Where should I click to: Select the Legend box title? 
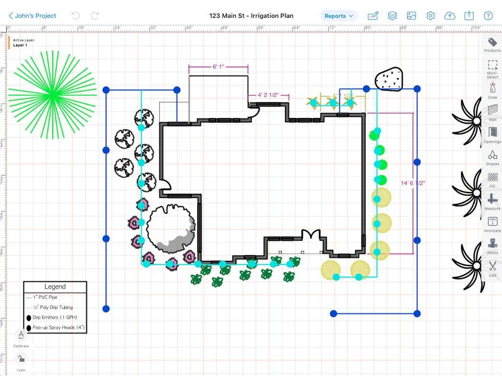pos(55,287)
